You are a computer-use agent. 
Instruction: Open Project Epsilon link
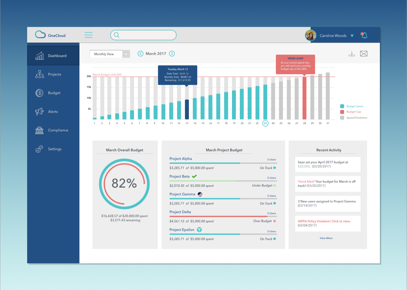(x=182, y=230)
